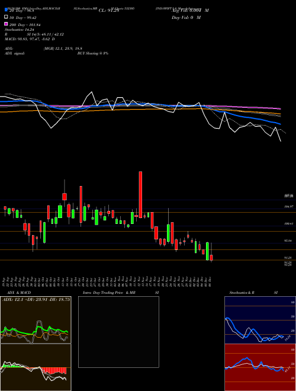Image resolution: width=296 pixels, height=391 pixels.
Task: Click the last red candlestick on the price chart
Action: pyautogui.click(x=211, y=258)
